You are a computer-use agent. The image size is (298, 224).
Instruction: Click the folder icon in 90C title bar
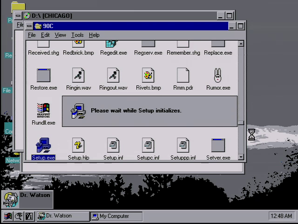click(38, 26)
